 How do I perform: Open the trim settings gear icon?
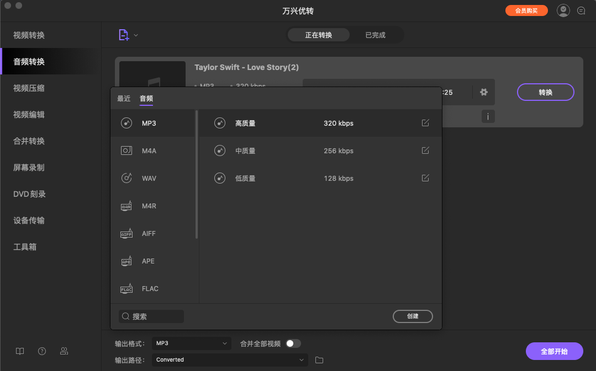click(x=483, y=92)
